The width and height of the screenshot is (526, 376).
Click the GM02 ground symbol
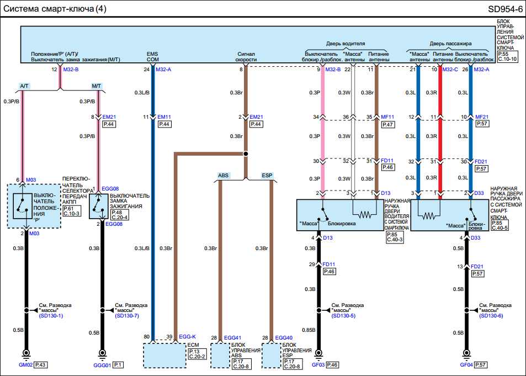[x=25, y=353]
